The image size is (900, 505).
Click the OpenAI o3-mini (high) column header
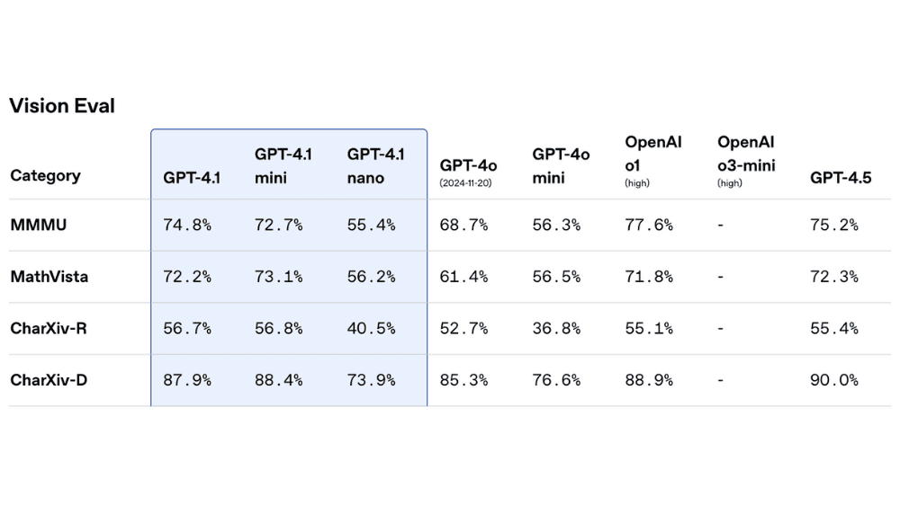746,161
